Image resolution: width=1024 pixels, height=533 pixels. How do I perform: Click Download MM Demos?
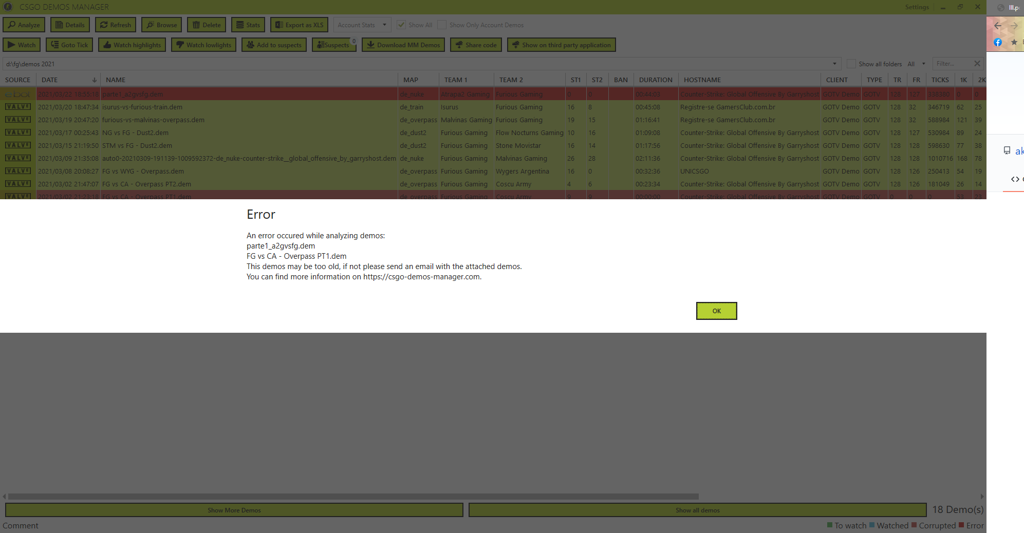[x=403, y=45]
